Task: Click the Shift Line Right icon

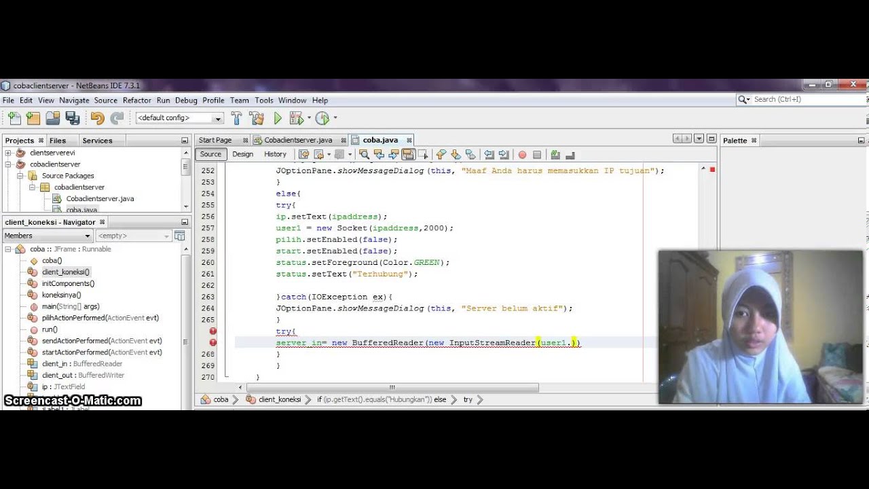Action: tap(503, 155)
